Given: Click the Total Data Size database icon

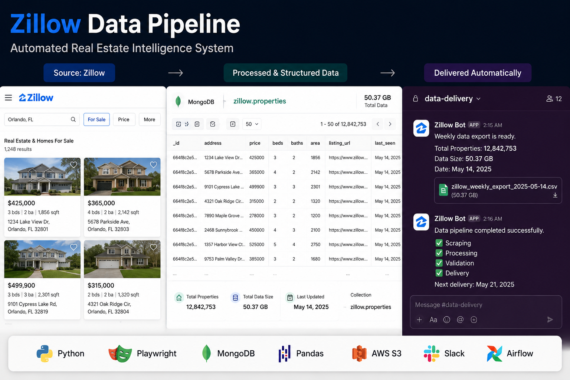Looking at the screenshot, I should 235,298.
